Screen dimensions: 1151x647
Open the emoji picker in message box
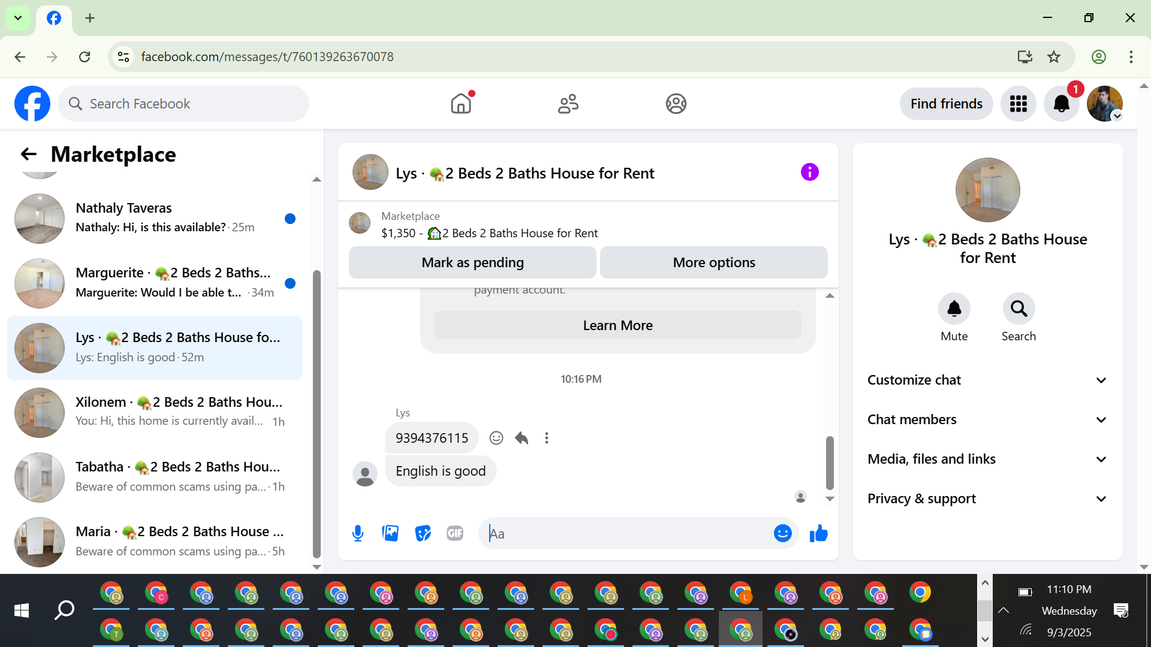click(783, 533)
